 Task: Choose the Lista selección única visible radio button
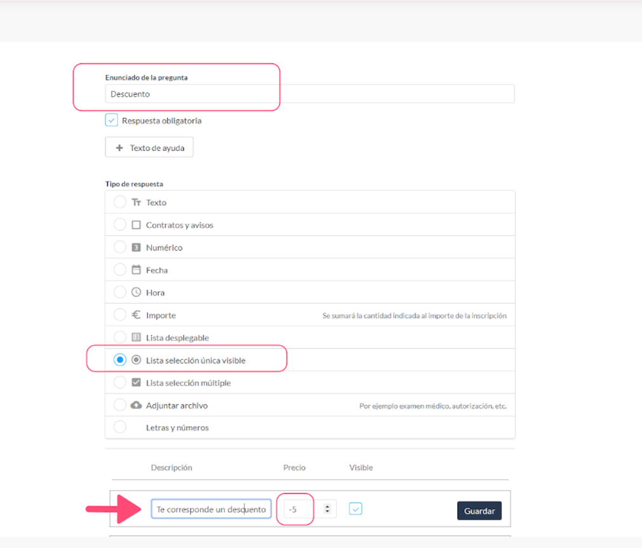click(119, 360)
